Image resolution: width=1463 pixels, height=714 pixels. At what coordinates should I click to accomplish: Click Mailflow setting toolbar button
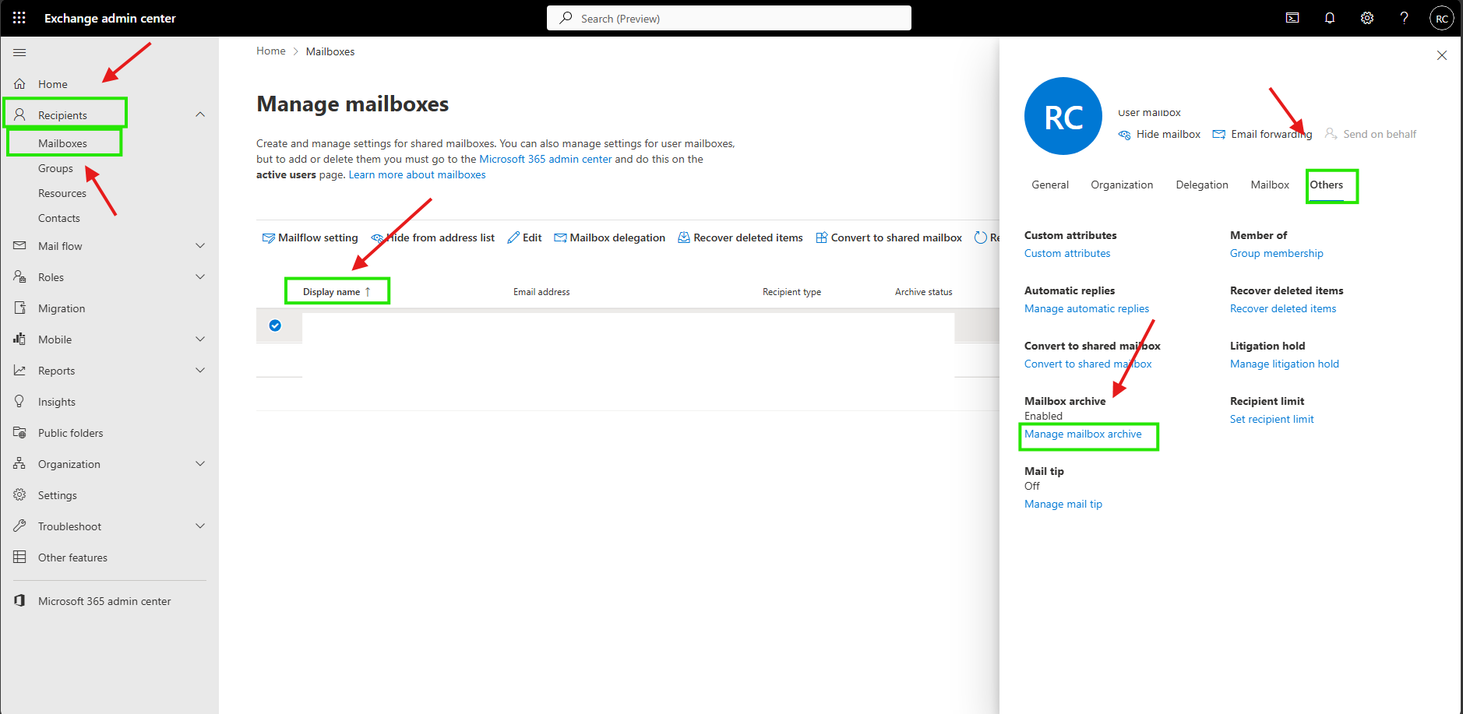point(310,237)
